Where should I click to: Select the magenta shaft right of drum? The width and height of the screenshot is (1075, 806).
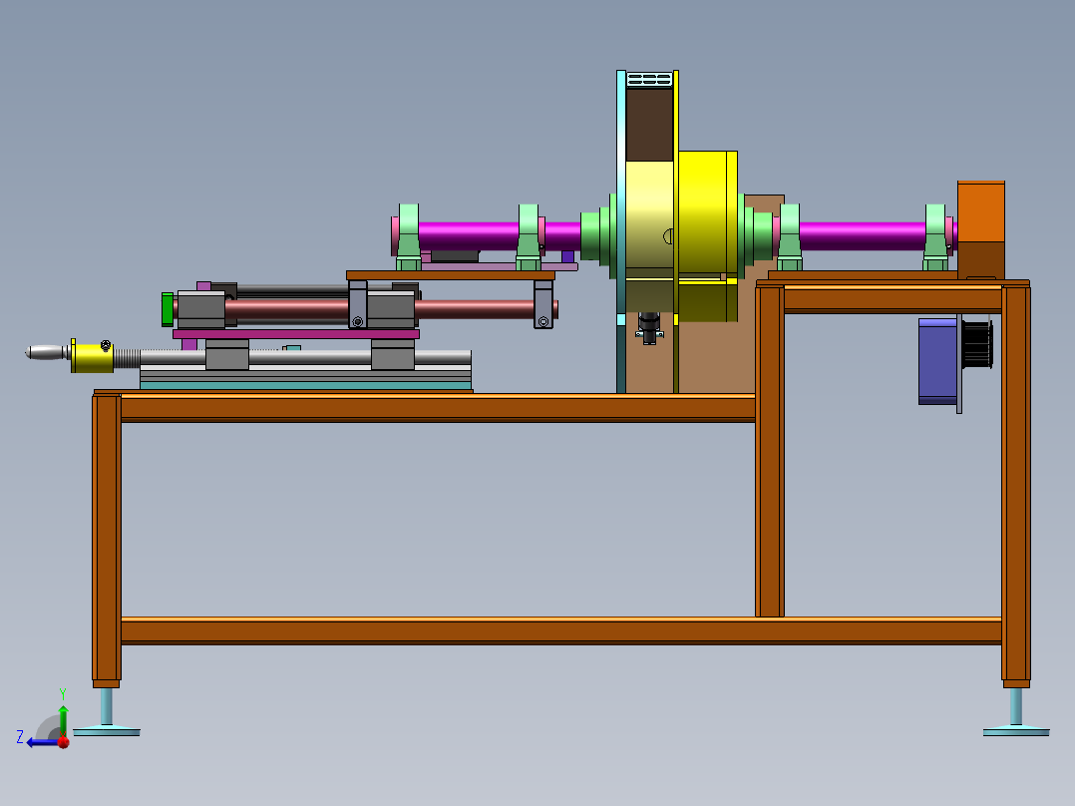pos(862,236)
